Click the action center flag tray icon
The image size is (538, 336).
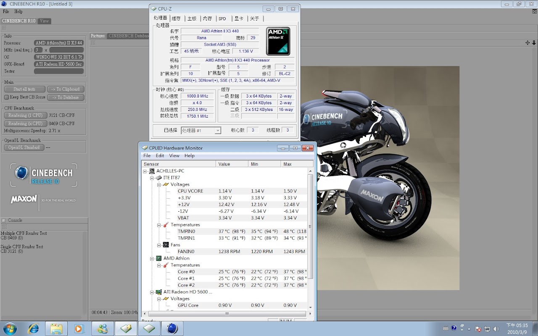click(478, 328)
